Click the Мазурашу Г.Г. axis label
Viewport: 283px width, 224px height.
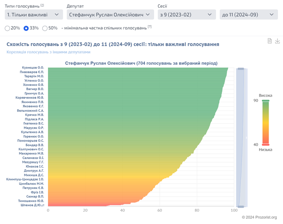click(x=33, y=162)
